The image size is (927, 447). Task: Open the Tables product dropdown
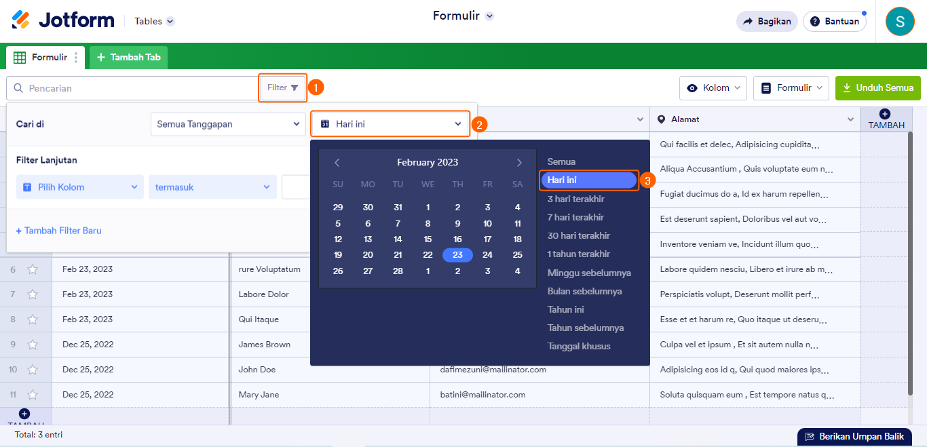[x=154, y=21]
